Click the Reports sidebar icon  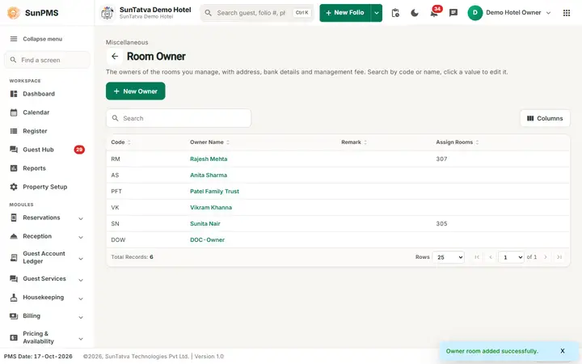[x=14, y=168]
